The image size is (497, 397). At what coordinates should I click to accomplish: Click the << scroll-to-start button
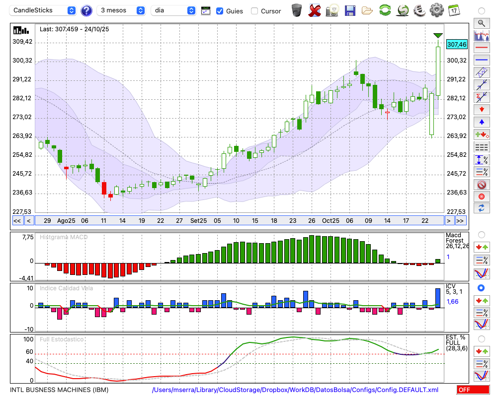[17, 221]
